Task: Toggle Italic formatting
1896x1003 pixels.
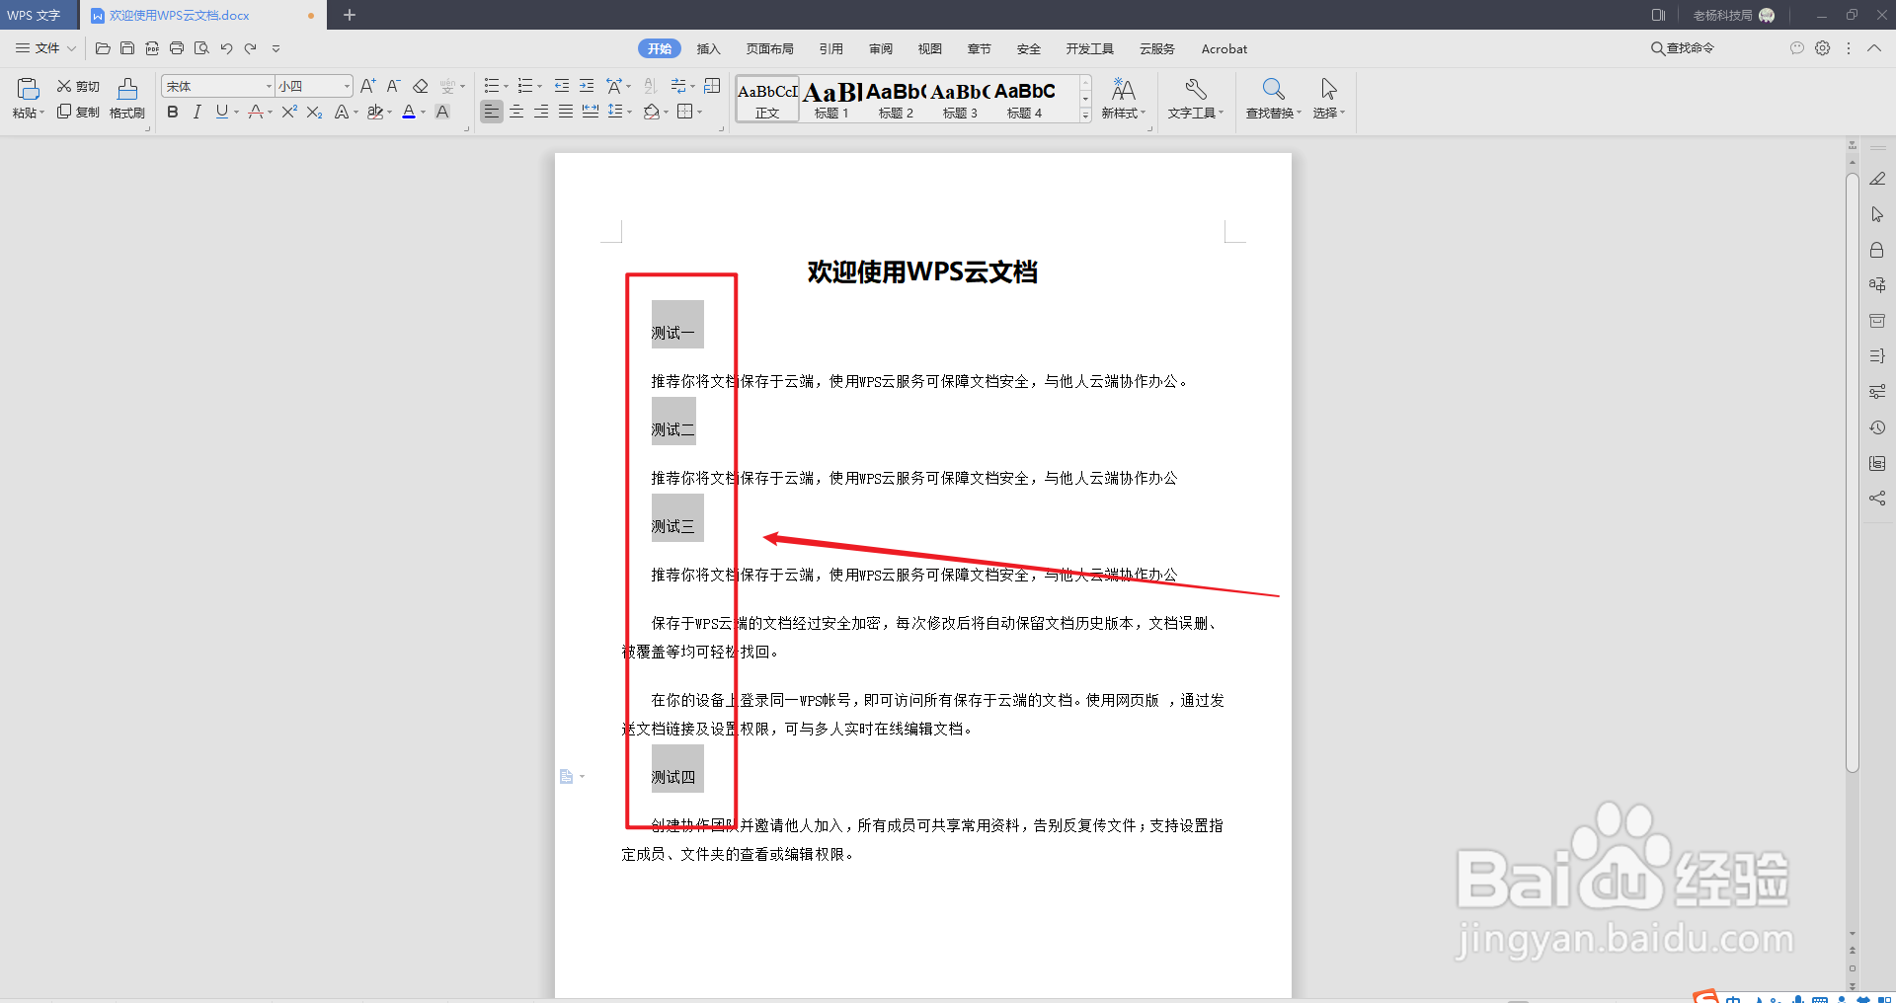Action: coord(197,113)
